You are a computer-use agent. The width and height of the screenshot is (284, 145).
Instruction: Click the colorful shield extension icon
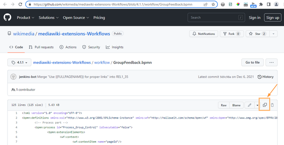(238, 4)
